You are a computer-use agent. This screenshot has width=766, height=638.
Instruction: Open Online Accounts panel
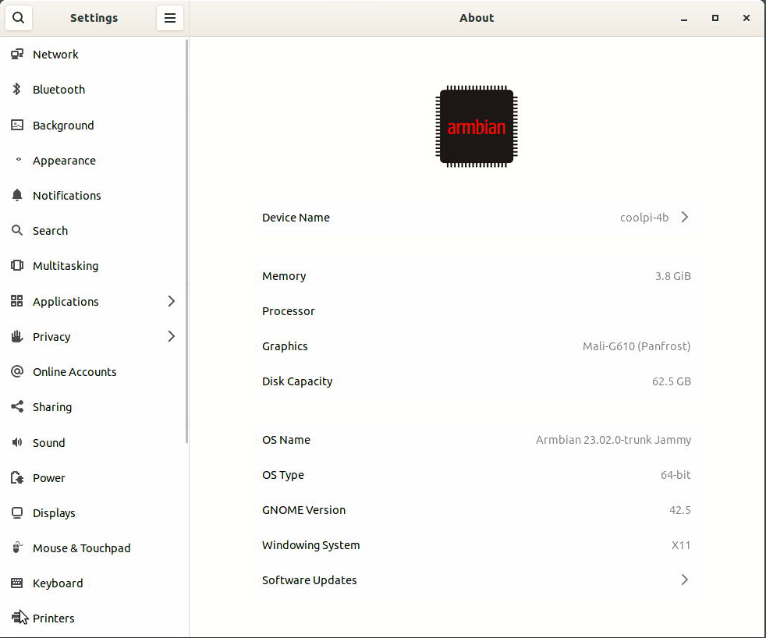pyautogui.click(x=93, y=372)
